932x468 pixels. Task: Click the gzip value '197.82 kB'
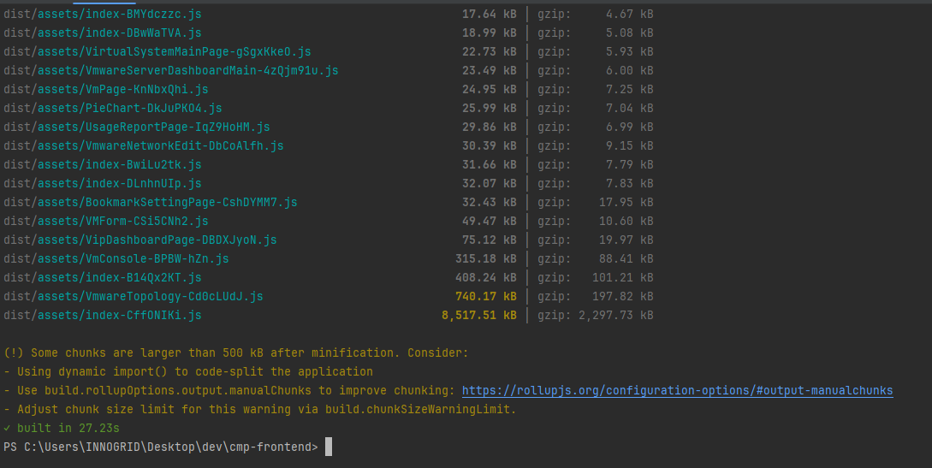pos(622,296)
